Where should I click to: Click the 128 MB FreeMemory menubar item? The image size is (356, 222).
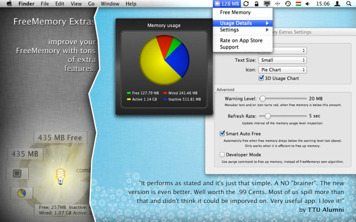[227, 4]
